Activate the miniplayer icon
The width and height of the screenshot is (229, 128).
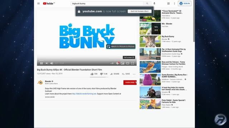point(122,63)
